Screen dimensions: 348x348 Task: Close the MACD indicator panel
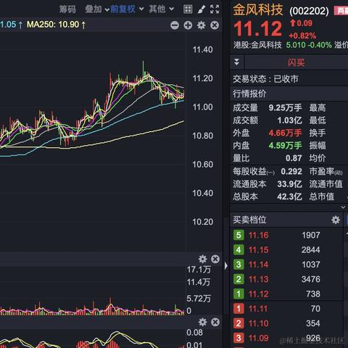pyautogui.click(x=215, y=322)
